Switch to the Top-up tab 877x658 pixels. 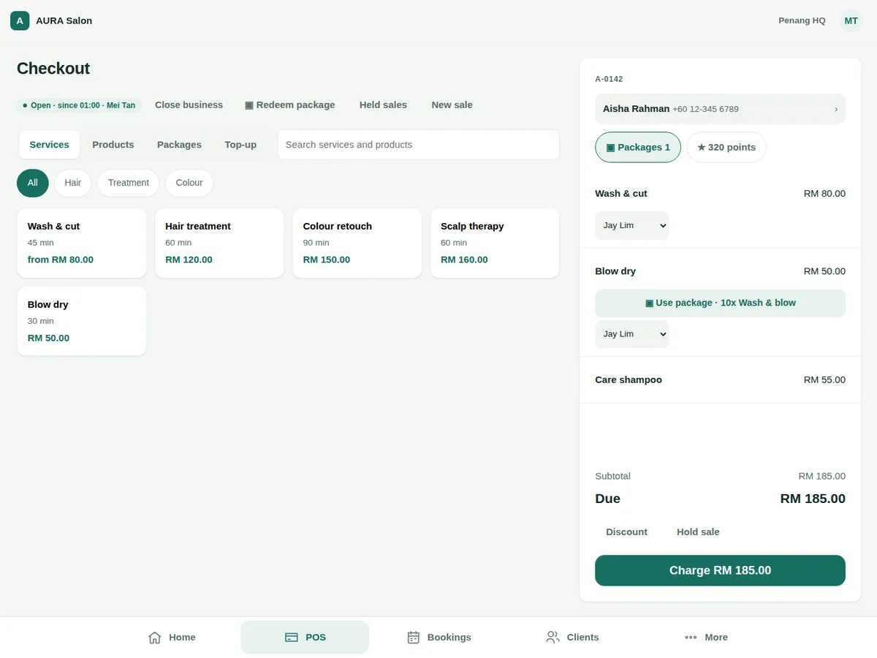click(x=240, y=145)
